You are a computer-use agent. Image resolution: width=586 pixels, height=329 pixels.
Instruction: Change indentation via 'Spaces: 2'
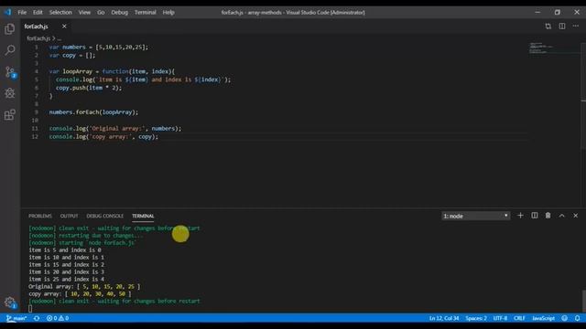click(x=476, y=318)
